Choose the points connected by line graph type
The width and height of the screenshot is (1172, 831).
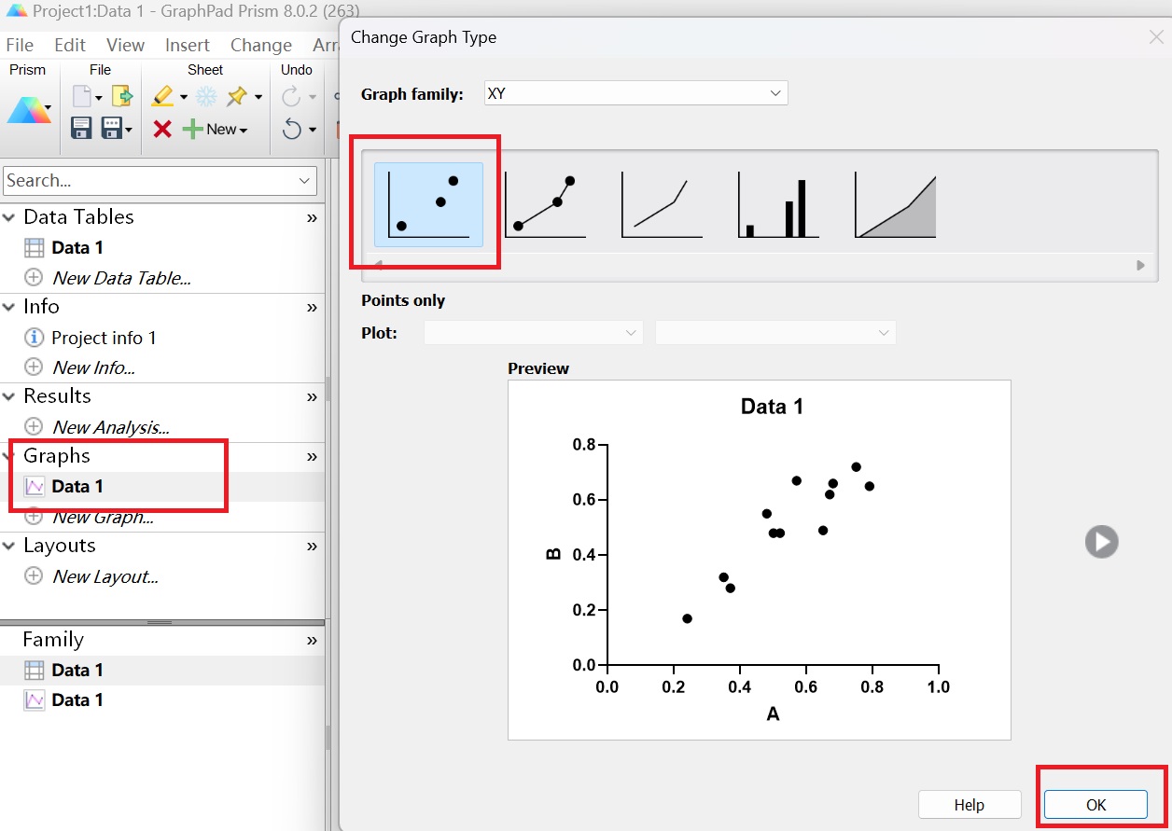click(545, 205)
